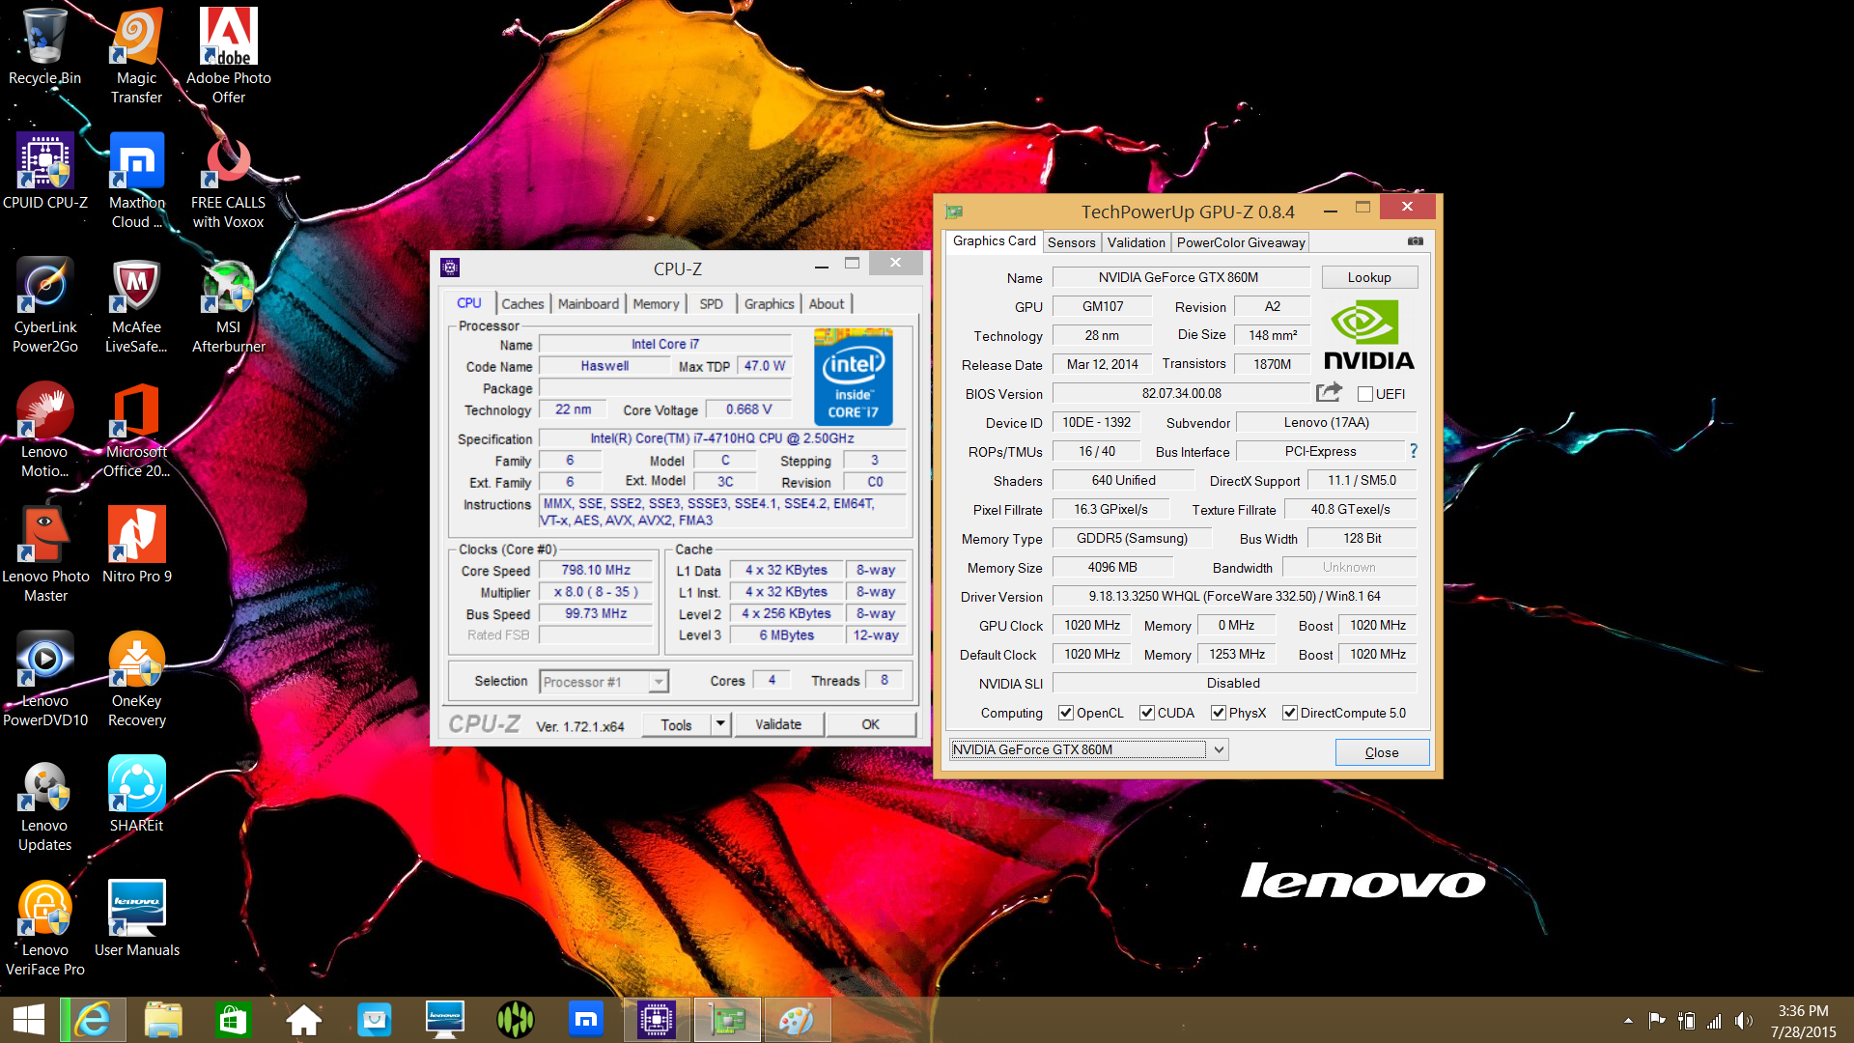Launch CyberLink Power2Go shortcut

click(x=45, y=305)
